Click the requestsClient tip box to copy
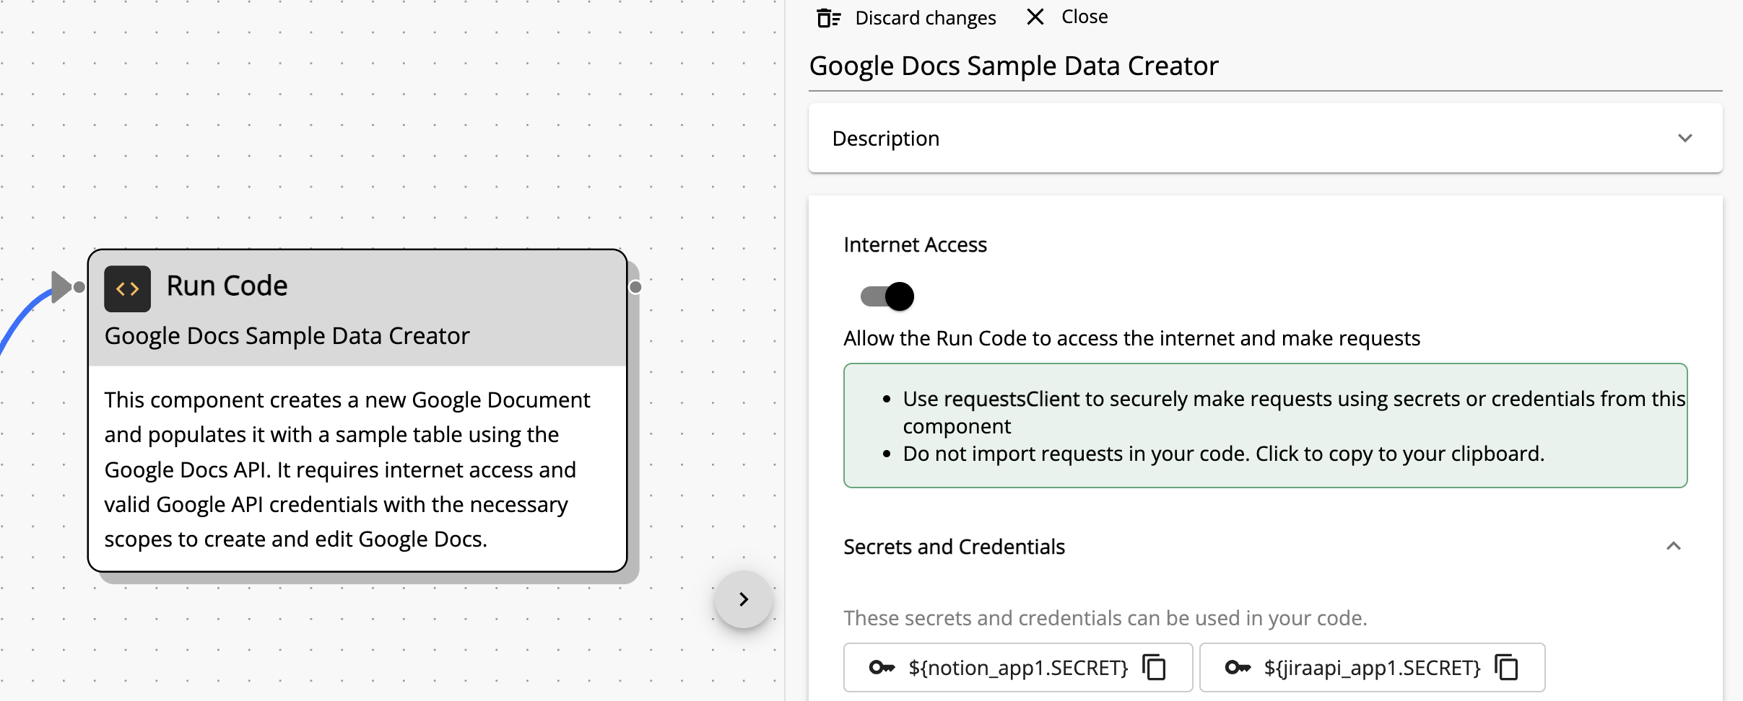The height and width of the screenshot is (701, 1743). point(1265,426)
